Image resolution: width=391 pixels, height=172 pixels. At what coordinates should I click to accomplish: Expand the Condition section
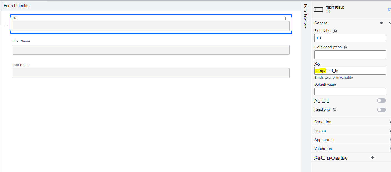[351, 122]
